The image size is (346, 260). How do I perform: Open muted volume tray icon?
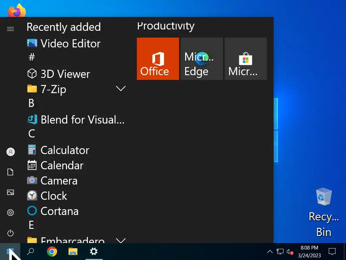(290, 252)
